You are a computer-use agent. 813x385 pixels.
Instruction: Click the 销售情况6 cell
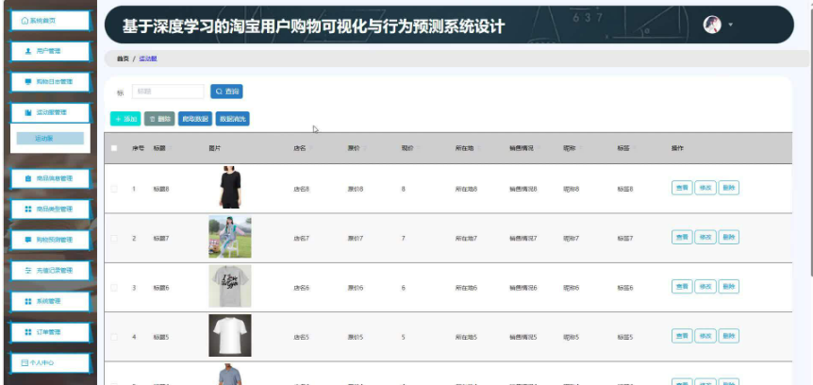click(x=523, y=288)
